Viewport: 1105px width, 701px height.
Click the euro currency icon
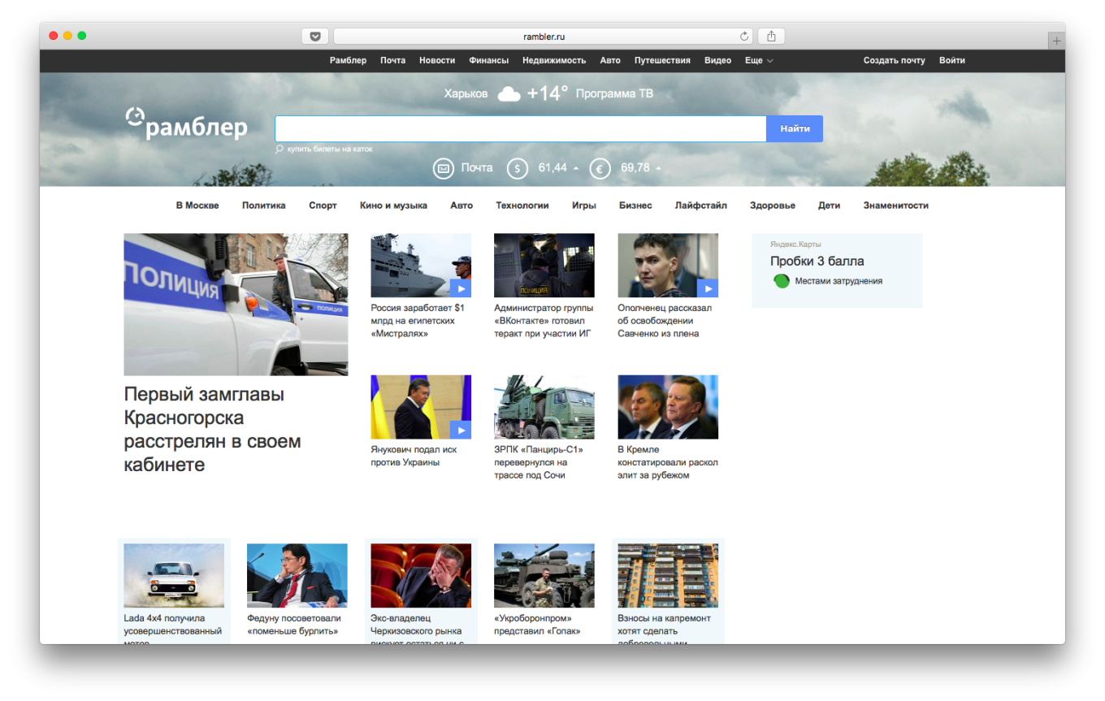[600, 168]
